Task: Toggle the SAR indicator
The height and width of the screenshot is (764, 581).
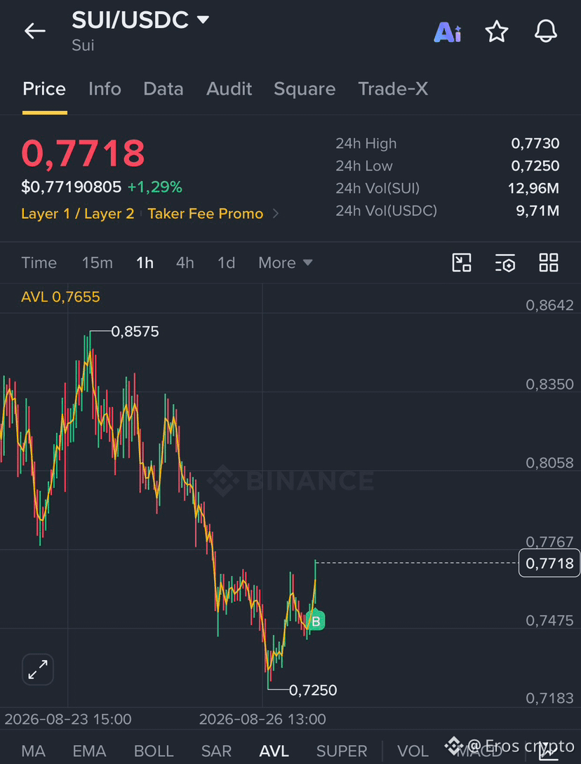Action: [216, 751]
